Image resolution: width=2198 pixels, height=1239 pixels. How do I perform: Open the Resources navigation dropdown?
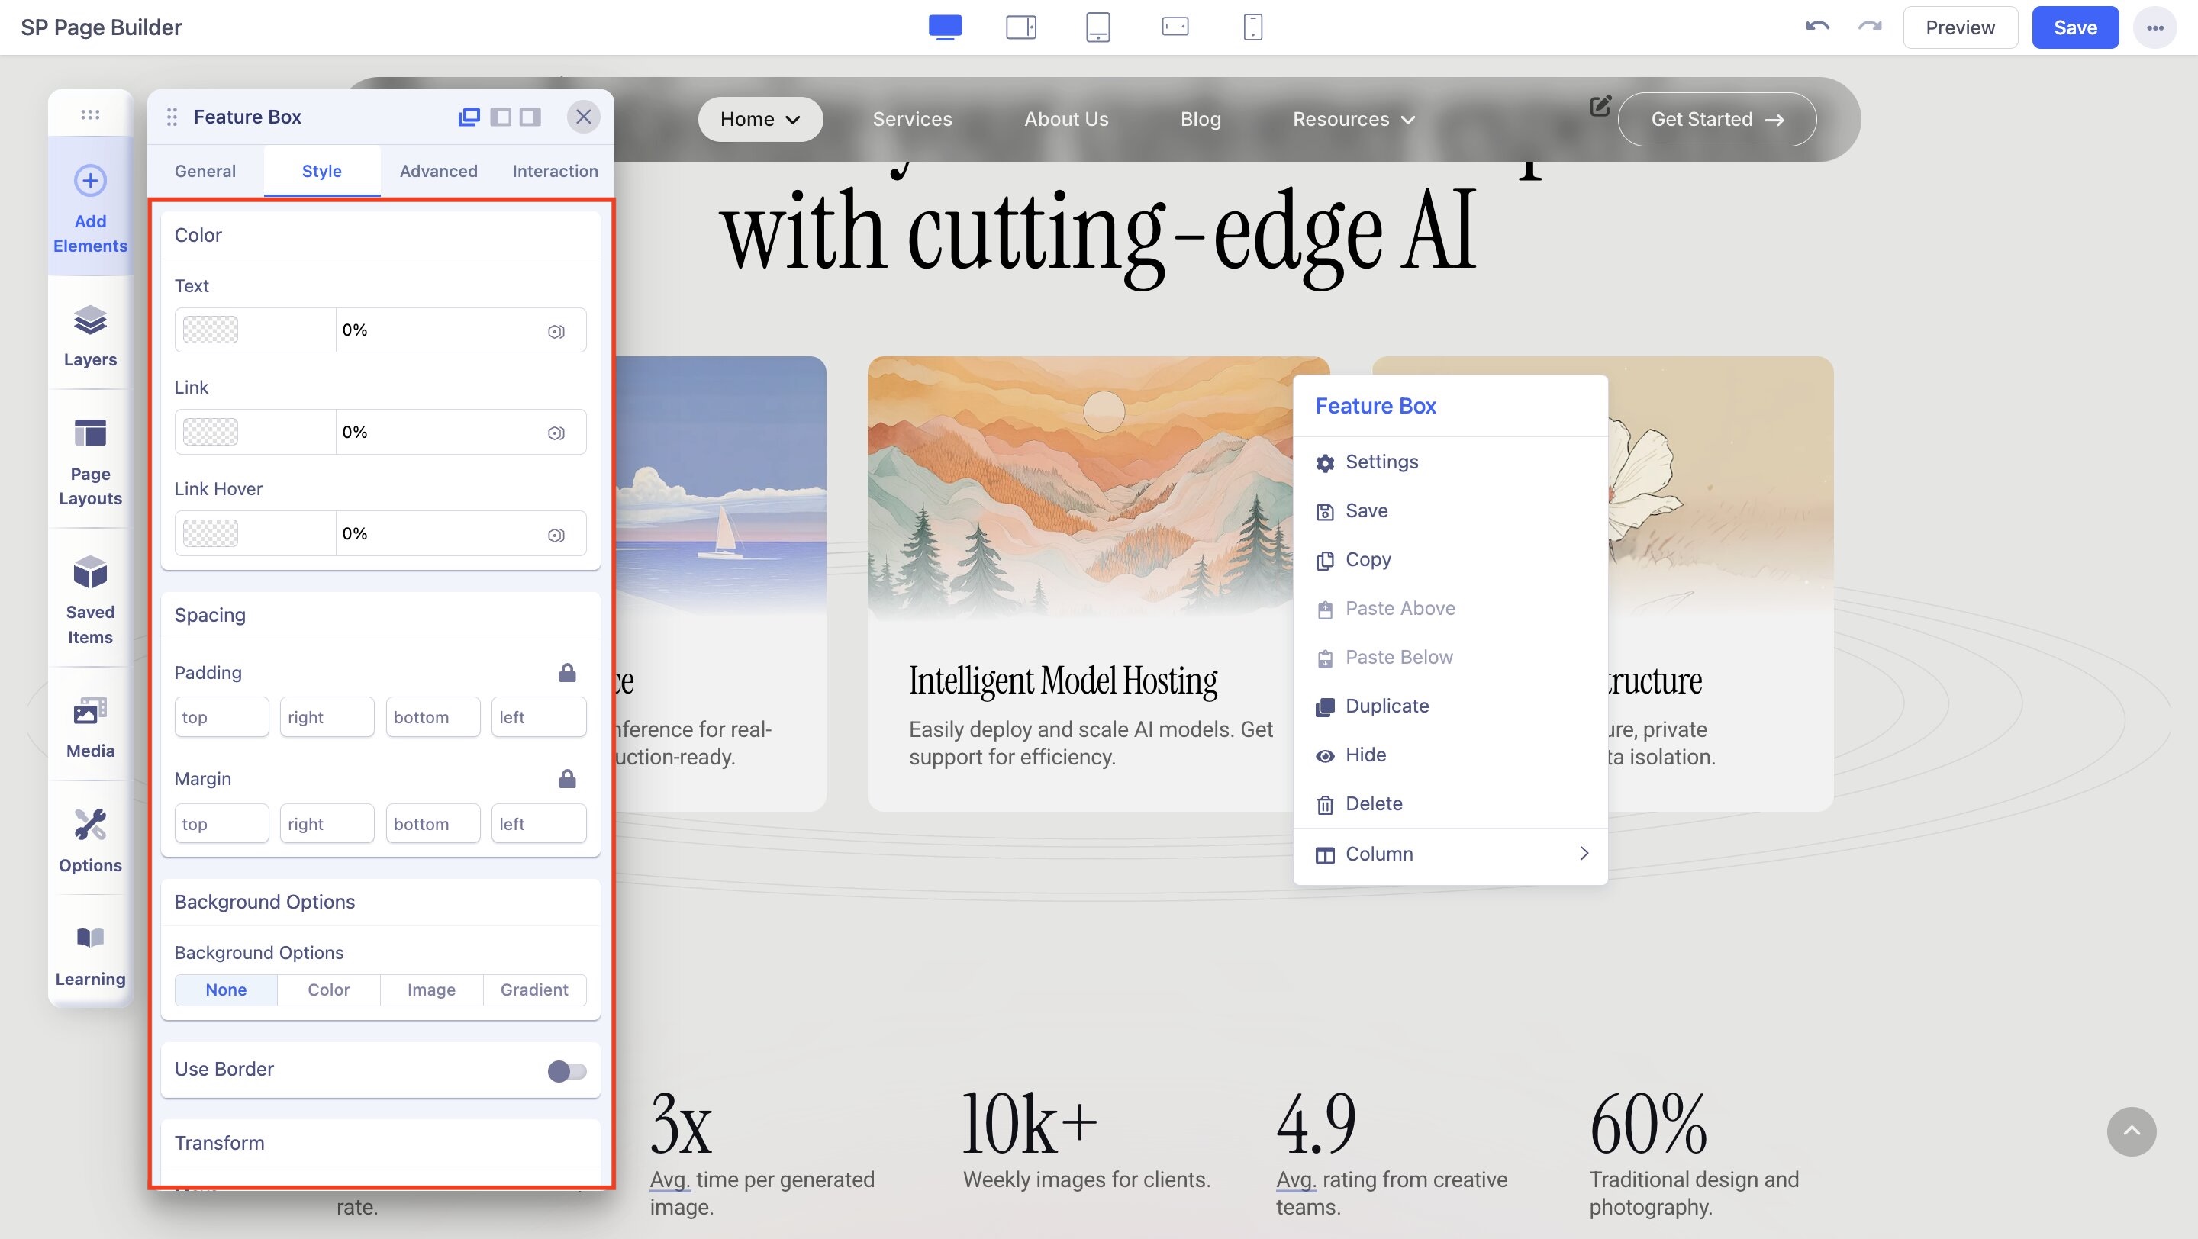pos(1353,119)
